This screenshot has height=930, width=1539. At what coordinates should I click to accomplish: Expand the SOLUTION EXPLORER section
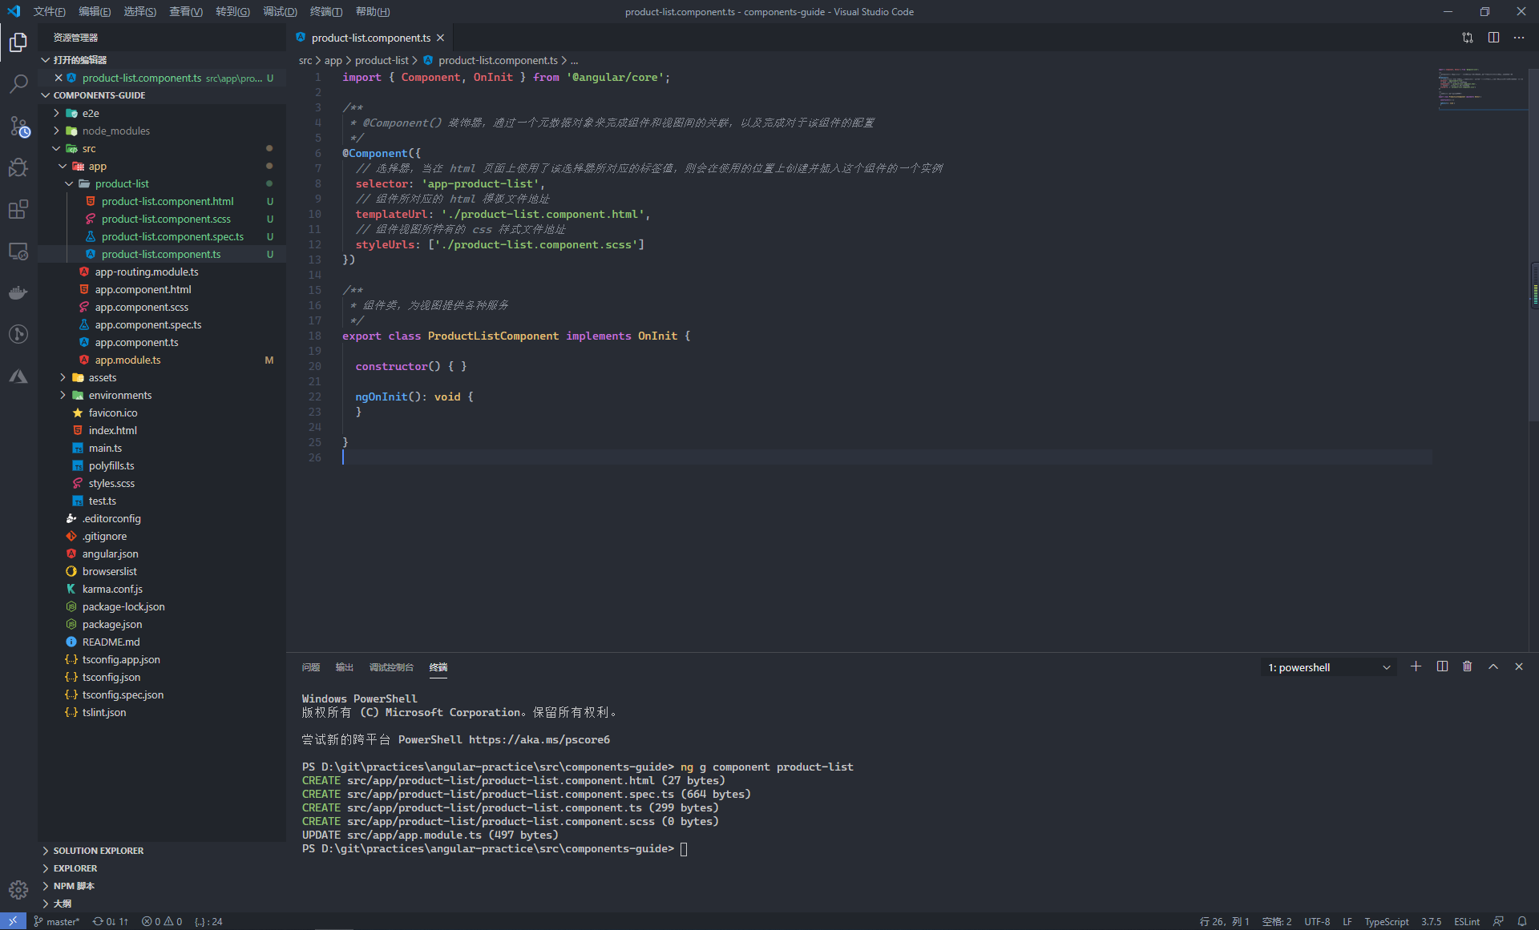tap(98, 851)
